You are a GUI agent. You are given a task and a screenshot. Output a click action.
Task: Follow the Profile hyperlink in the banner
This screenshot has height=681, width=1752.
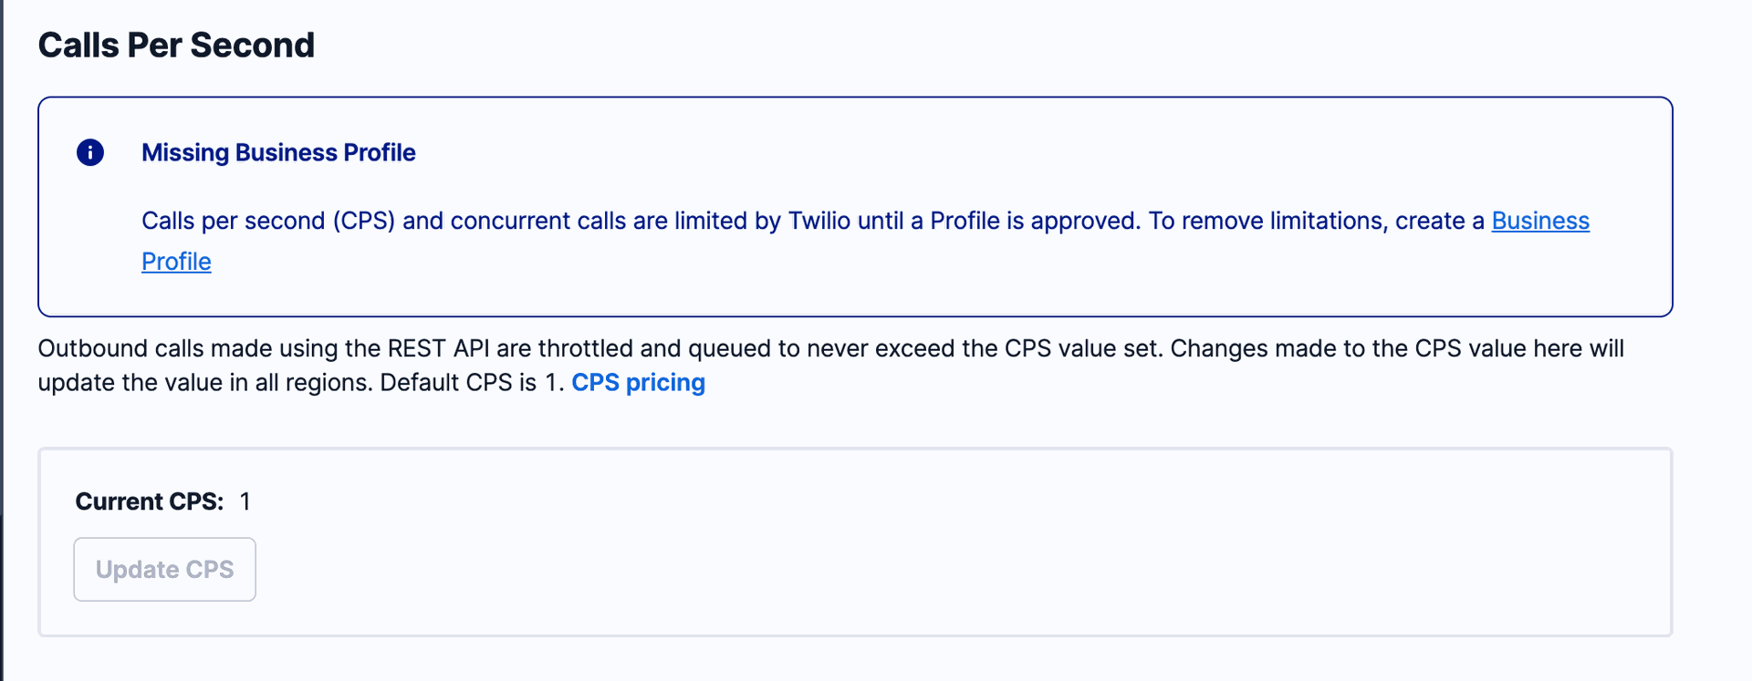coord(176,262)
